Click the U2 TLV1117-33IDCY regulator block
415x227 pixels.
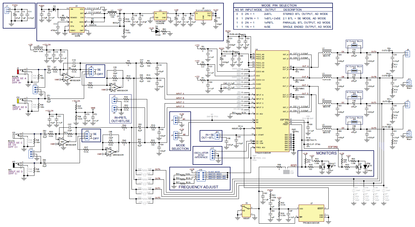203,15
